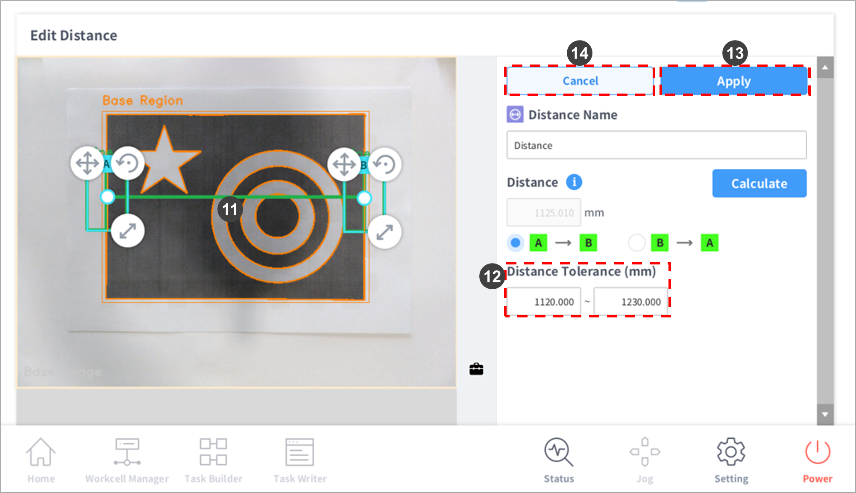
Task: Open the Setting tab
Action: 731,461
